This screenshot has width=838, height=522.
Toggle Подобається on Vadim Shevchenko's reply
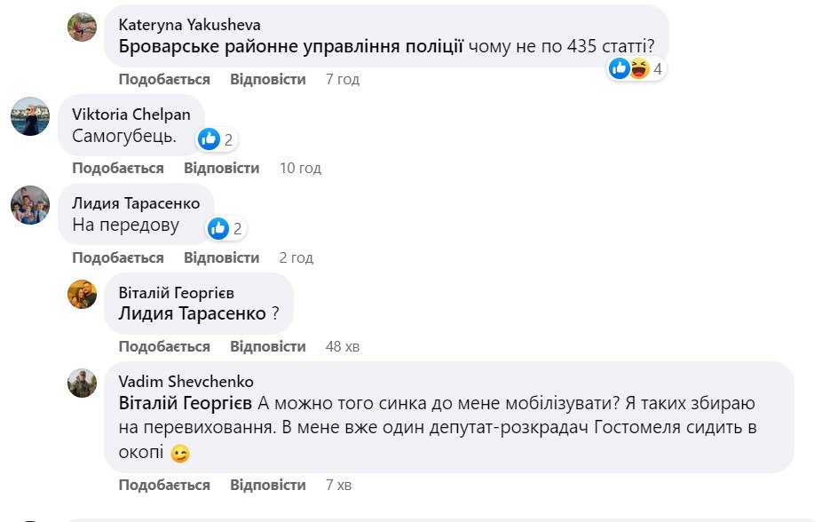(164, 485)
